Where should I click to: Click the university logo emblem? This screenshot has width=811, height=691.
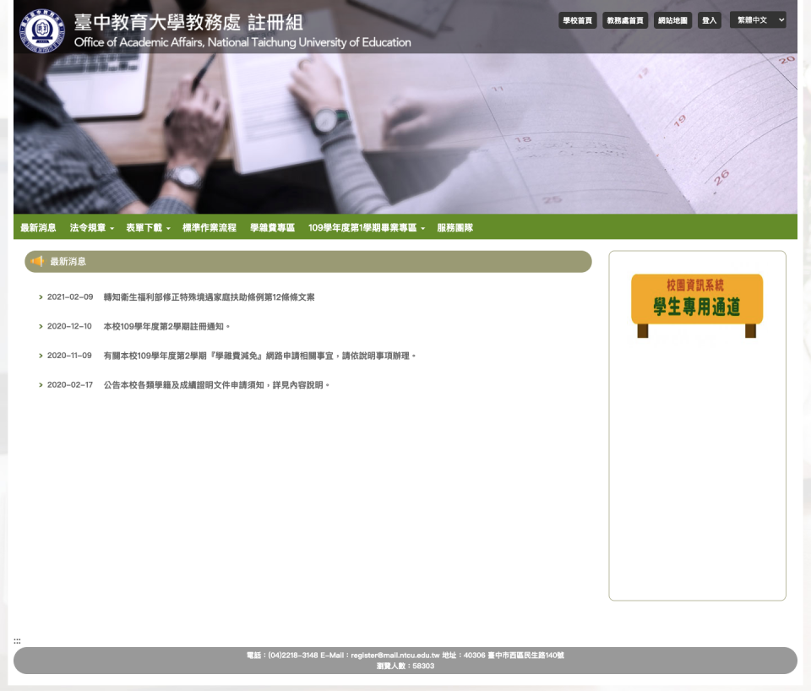click(x=42, y=30)
